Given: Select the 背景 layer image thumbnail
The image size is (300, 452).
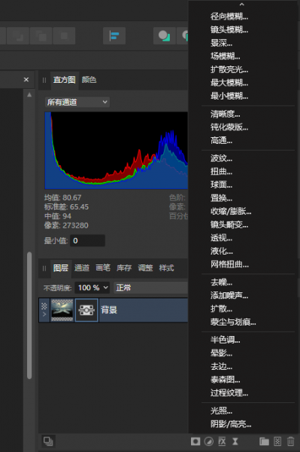Looking at the screenshot, I should pos(62,310).
